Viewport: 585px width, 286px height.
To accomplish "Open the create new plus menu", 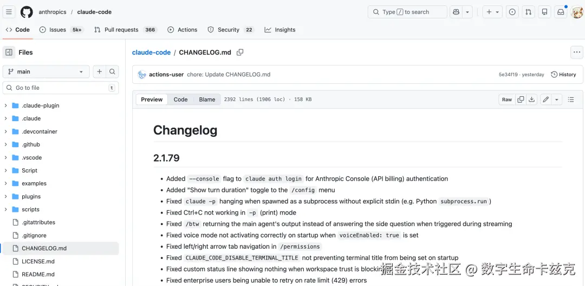I will tap(492, 12).
